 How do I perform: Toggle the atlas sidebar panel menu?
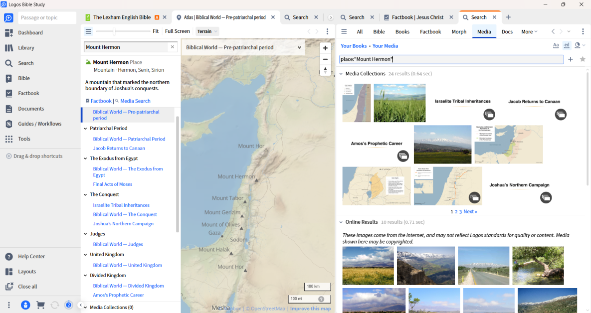coord(88,31)
